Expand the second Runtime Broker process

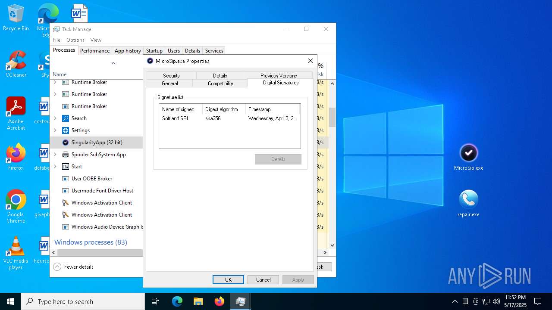(x=55, y=94)
